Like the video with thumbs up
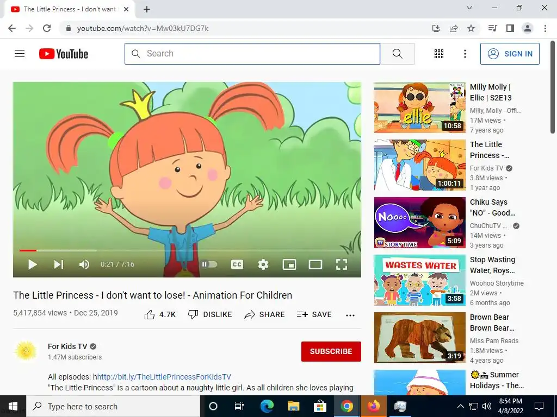The image size is (557, 417). tap(160, 314)
